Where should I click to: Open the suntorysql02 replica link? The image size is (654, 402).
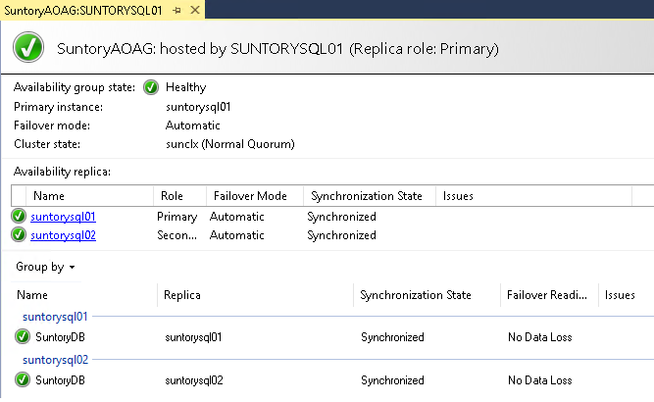pyautogui.click(x=63, y=235)
